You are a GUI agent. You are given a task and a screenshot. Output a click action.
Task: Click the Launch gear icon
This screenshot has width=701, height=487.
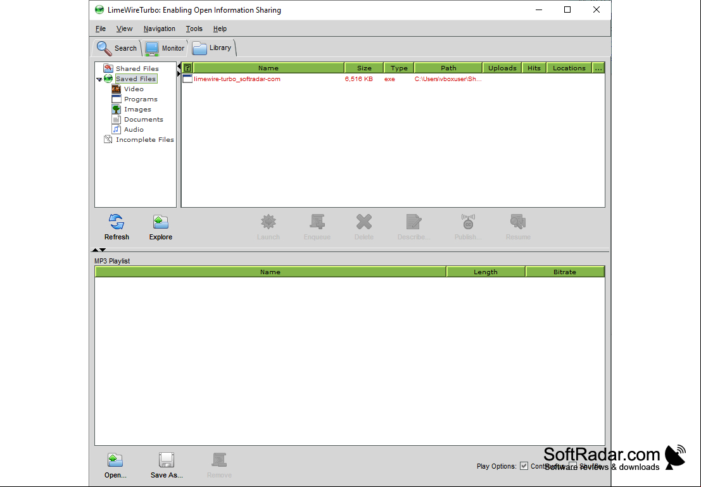pos(268,222)
